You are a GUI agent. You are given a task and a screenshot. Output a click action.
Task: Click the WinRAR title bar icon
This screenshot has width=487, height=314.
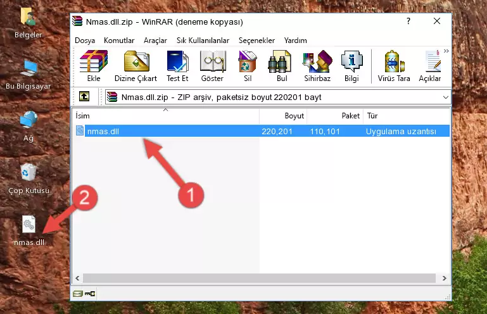77,22
